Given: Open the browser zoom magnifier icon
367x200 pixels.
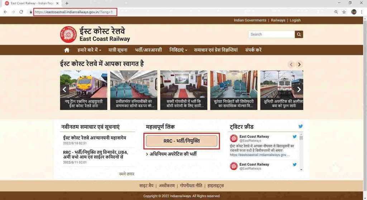Looking at the screenshot, I should [x=336, y=12].
